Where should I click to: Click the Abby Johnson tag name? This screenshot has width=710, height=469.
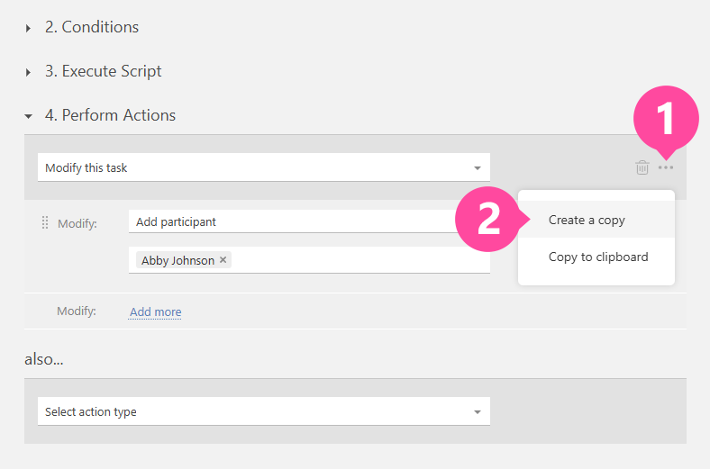[x=178, y=260]
